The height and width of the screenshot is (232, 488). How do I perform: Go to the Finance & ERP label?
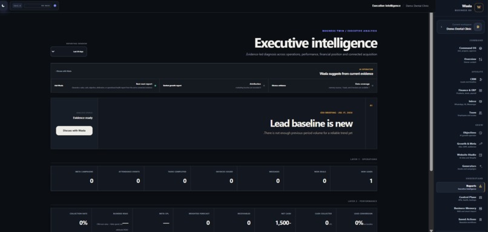tap(467, 90)
